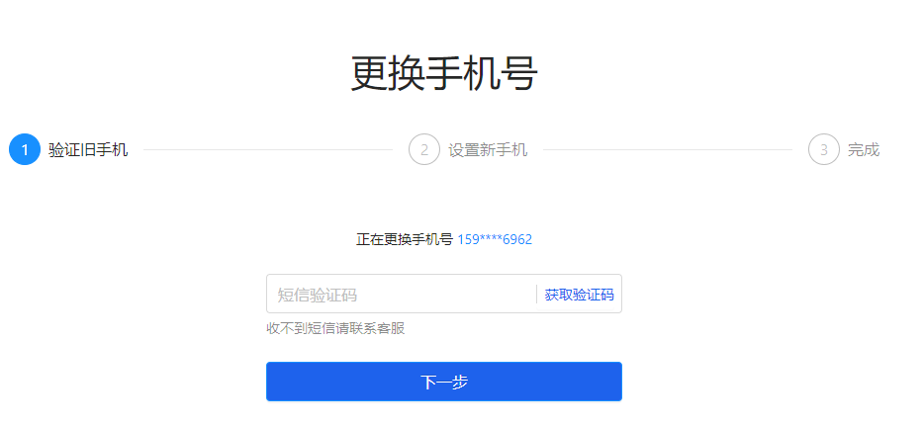Click progress line between steps 1 and 2
Image resolution: width=924 pixels, height=427 pixels.
pos(268,149)
